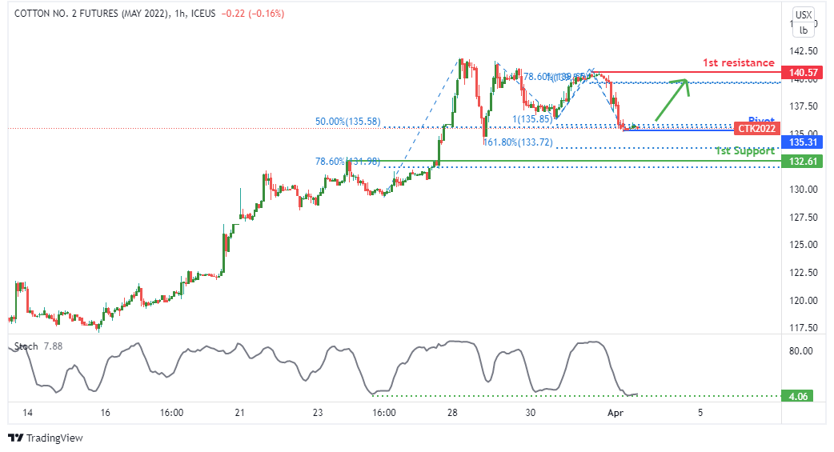Image resolution: width=834 pixels, height=452 pixels.
Task: Click the 50.00%(135.58) Fibonacci label
Action: tap(348, 122)
